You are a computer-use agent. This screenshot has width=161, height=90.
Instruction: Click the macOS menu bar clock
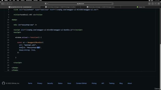tap(157, 0)
